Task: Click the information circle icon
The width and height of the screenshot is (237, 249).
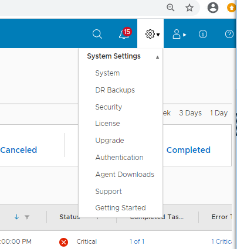Action: [x=203, y=34]
